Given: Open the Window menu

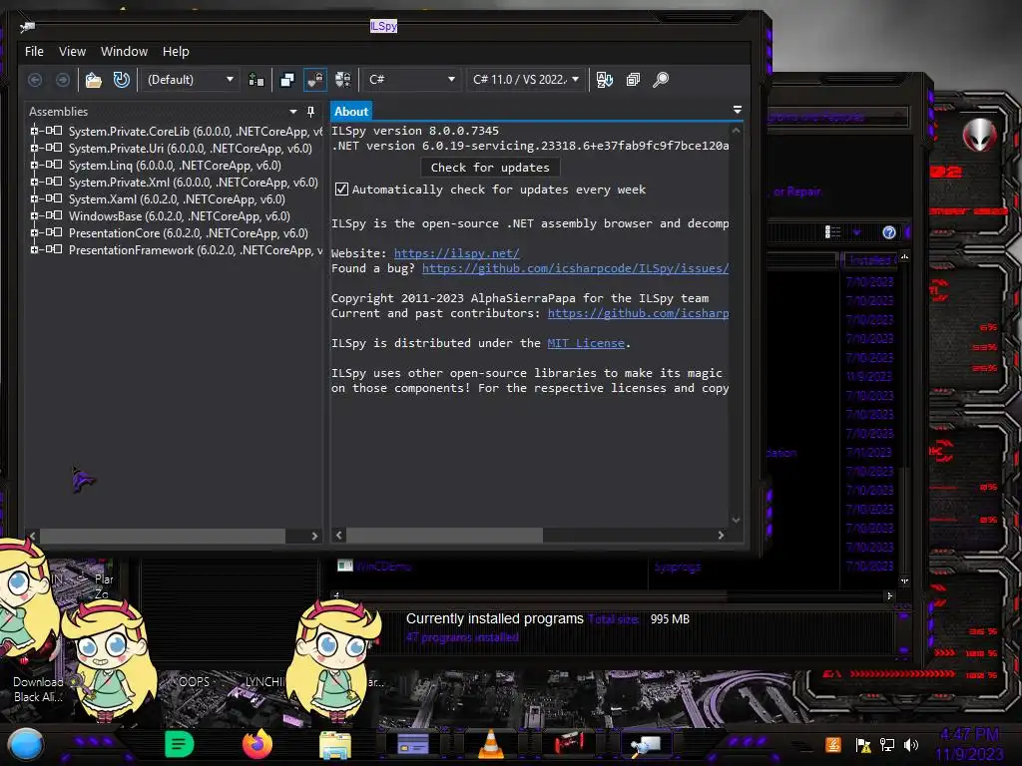Looking at the screenshot, I should tap(124, 52).
